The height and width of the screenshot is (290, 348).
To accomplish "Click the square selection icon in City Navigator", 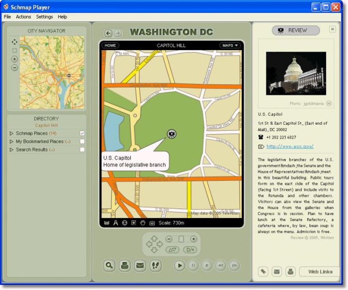I will (x=14, y=50).
